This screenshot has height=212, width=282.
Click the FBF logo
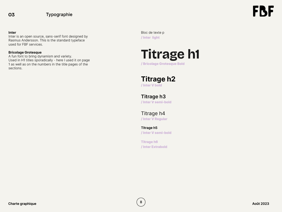point(263,11)
